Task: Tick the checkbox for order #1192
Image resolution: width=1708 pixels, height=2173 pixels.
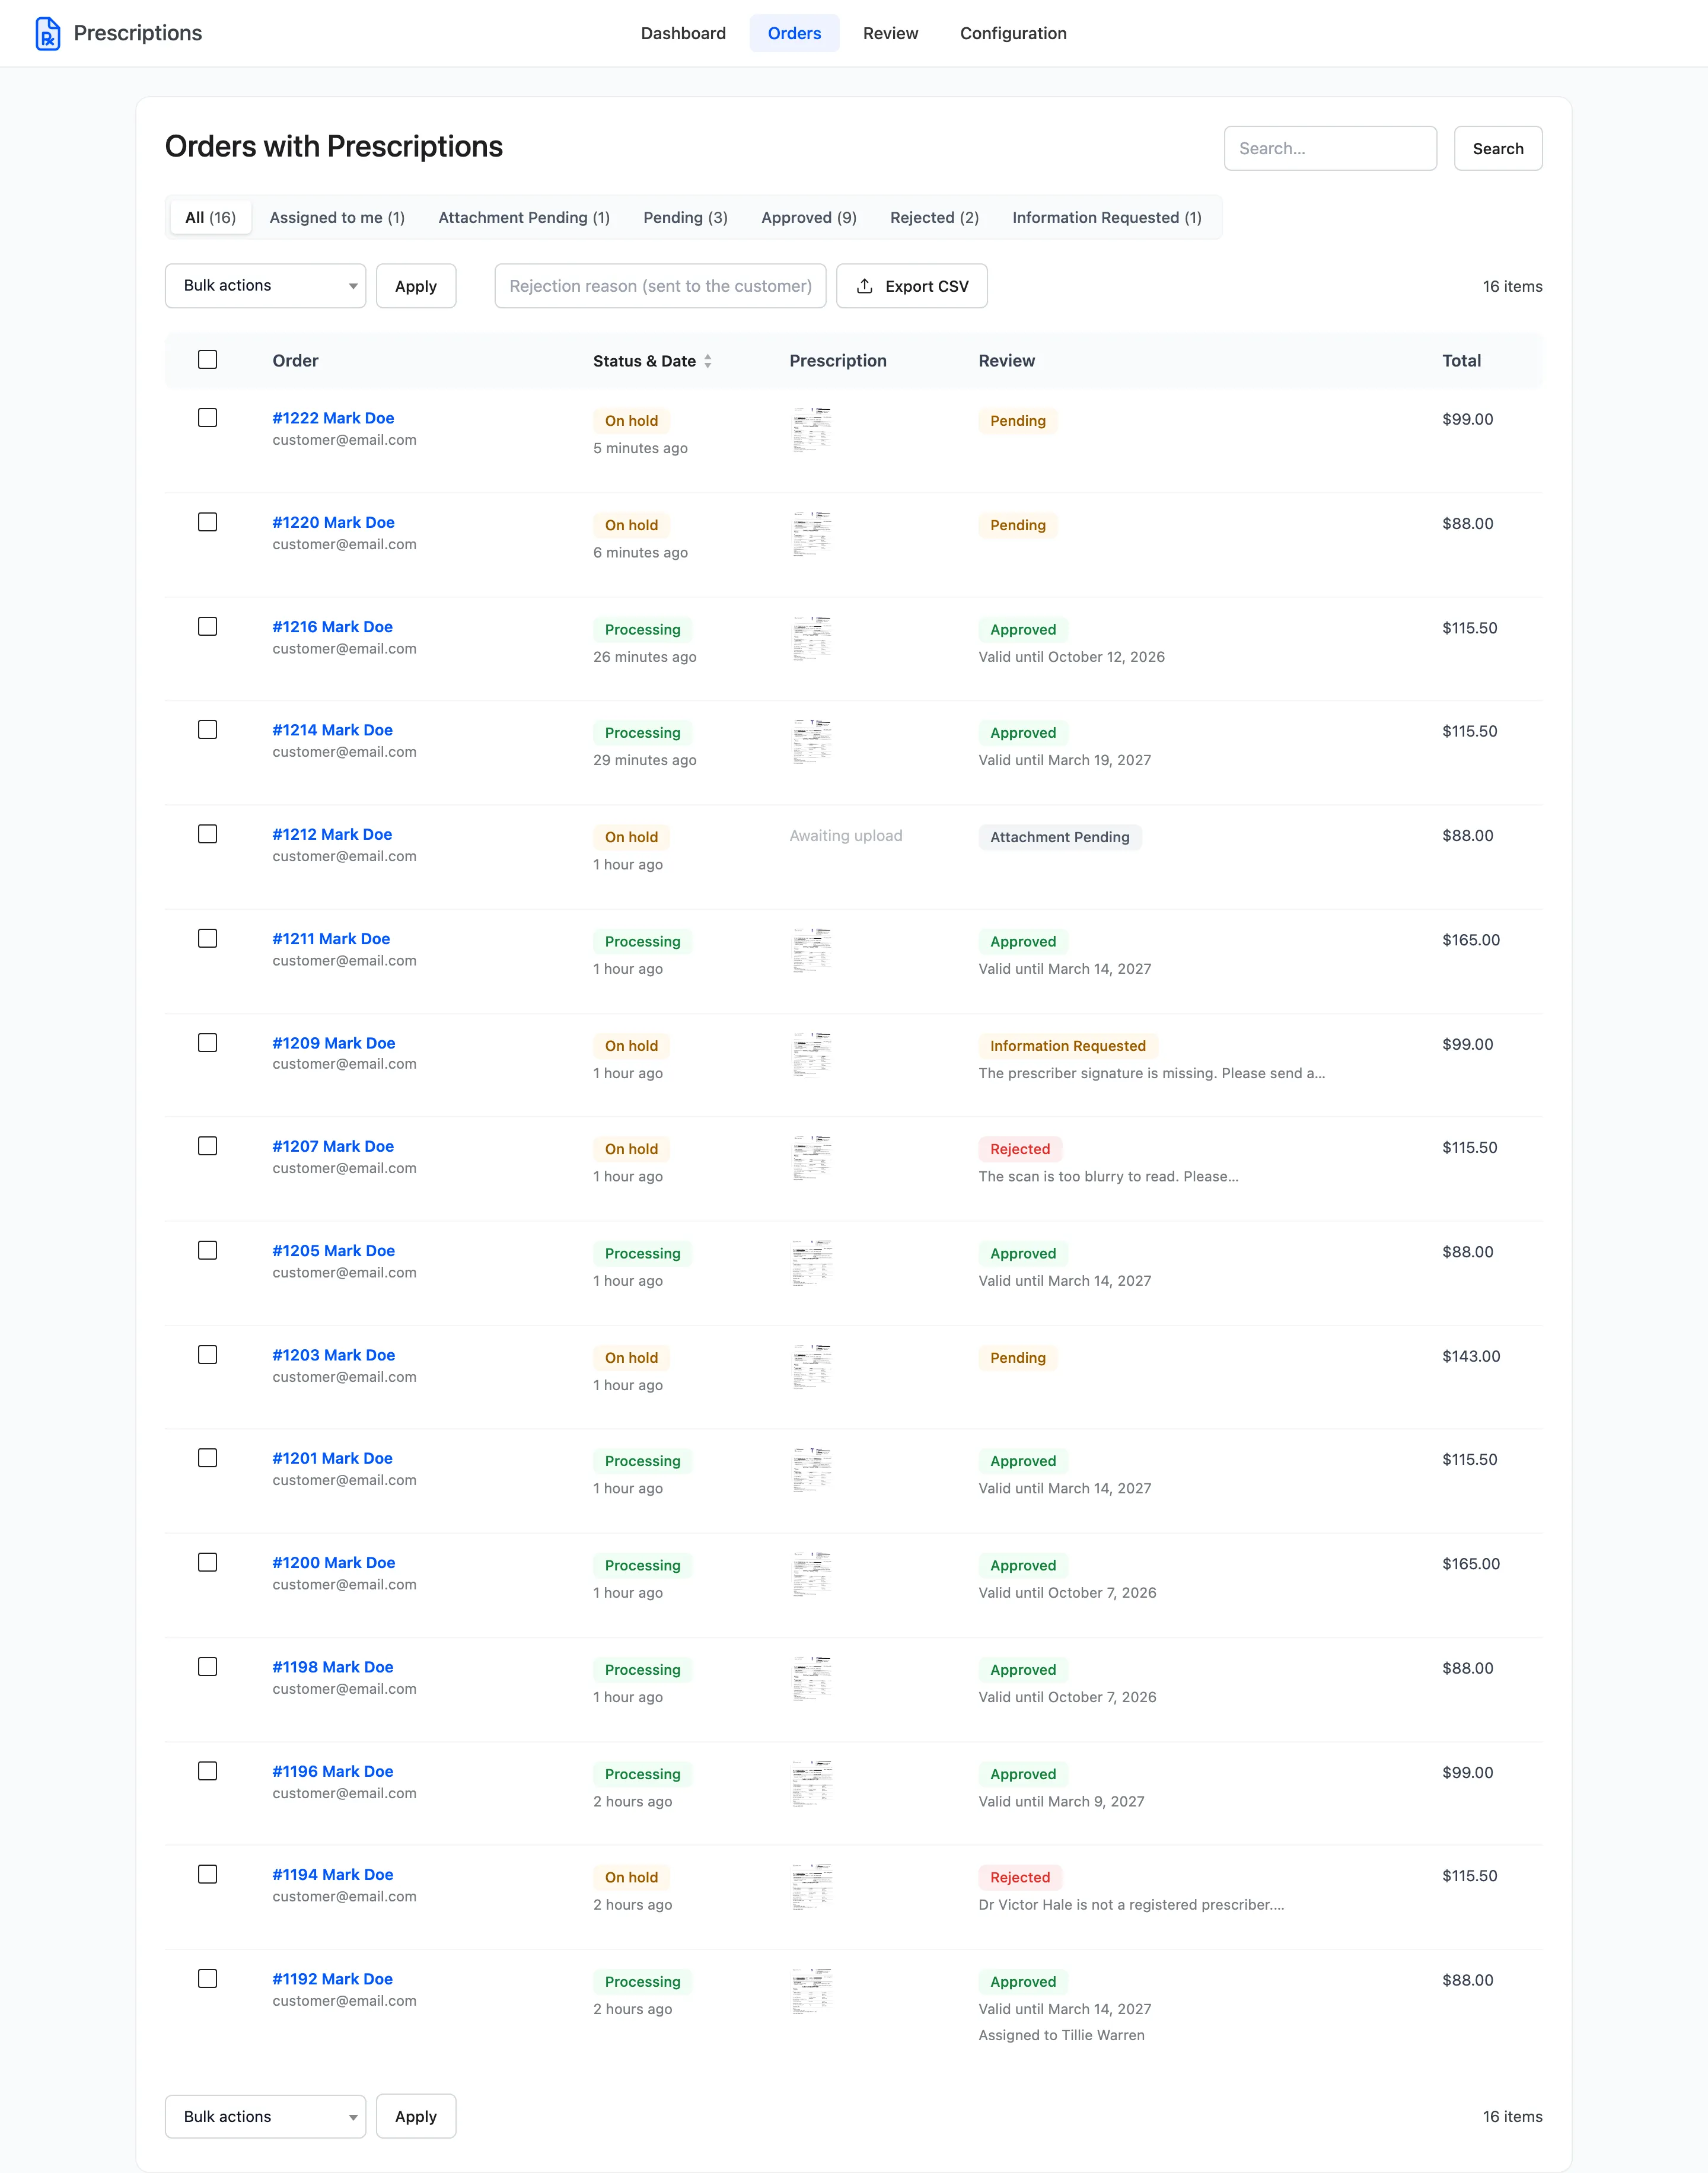Action: tap(207, 1978)
